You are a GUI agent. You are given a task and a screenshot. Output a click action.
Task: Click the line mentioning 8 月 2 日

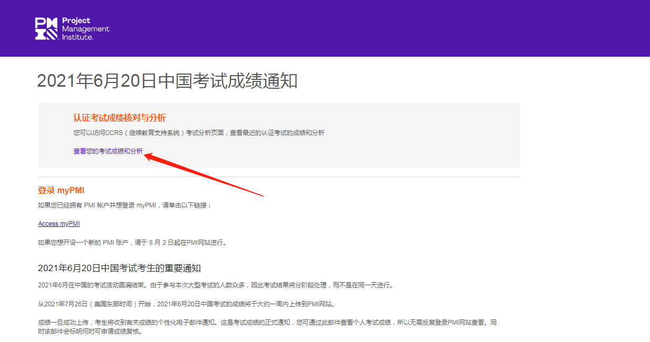click(x=132, y=243)
